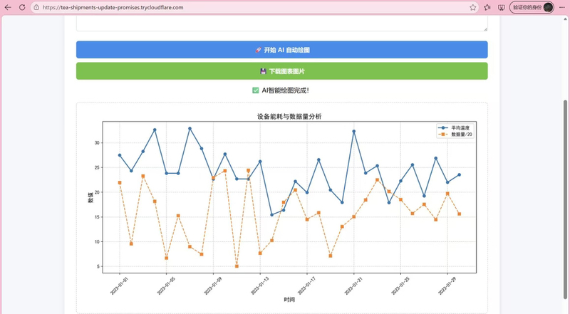
Task: Click the 2023-01-21 peak point on blue line
Action: tap(353, 132)
